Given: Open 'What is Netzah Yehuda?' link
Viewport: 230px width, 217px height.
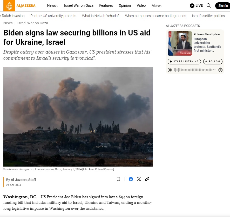Looking at the screenshot, I should [x=101, y=16].
